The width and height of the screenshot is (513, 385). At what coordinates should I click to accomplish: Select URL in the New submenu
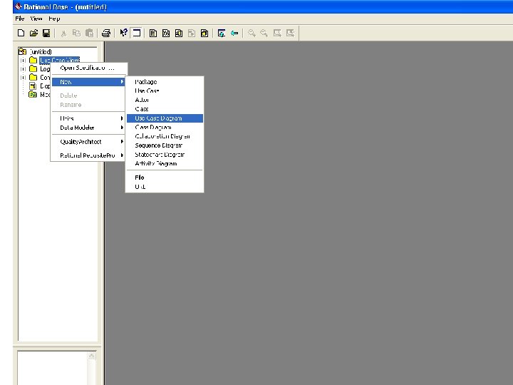point(165,187)
